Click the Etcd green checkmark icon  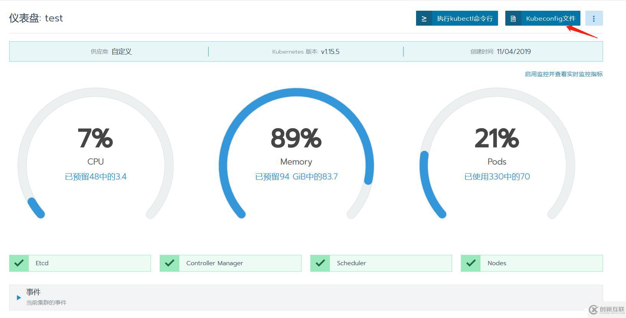[19, 263]
